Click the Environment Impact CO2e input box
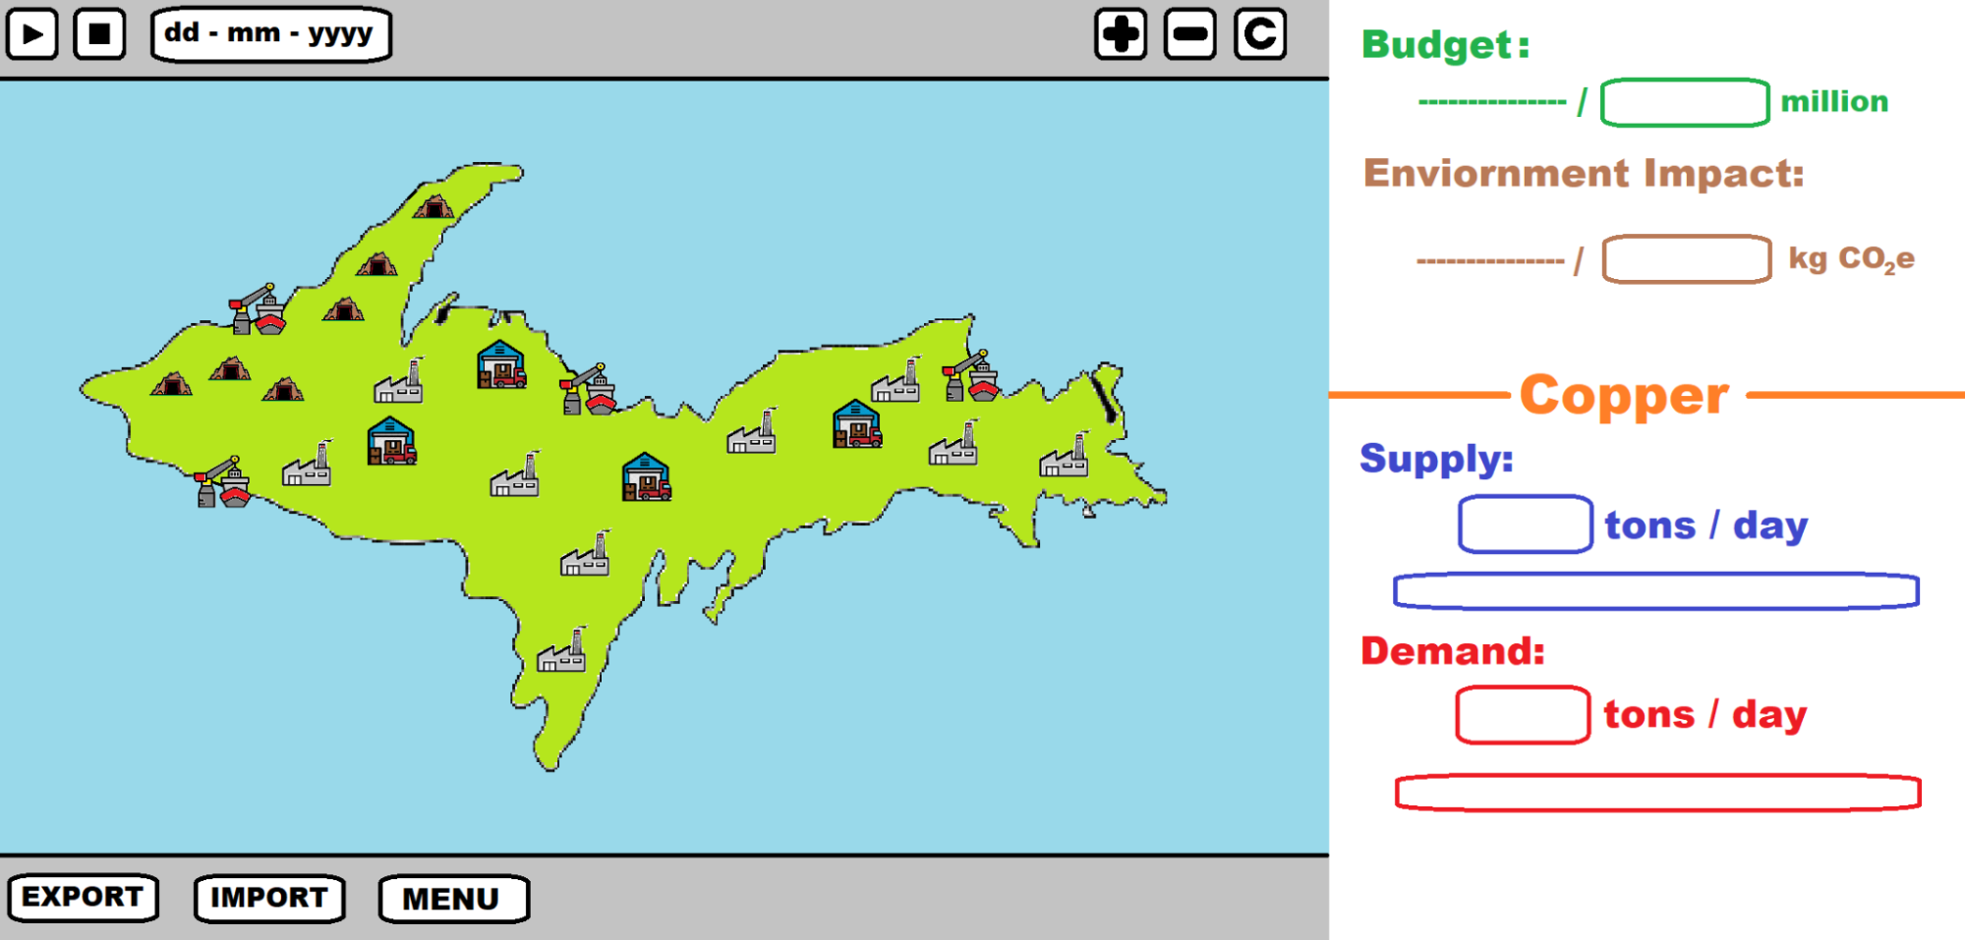Viewport: 1965px width, 940px height. coord(1687,260)
